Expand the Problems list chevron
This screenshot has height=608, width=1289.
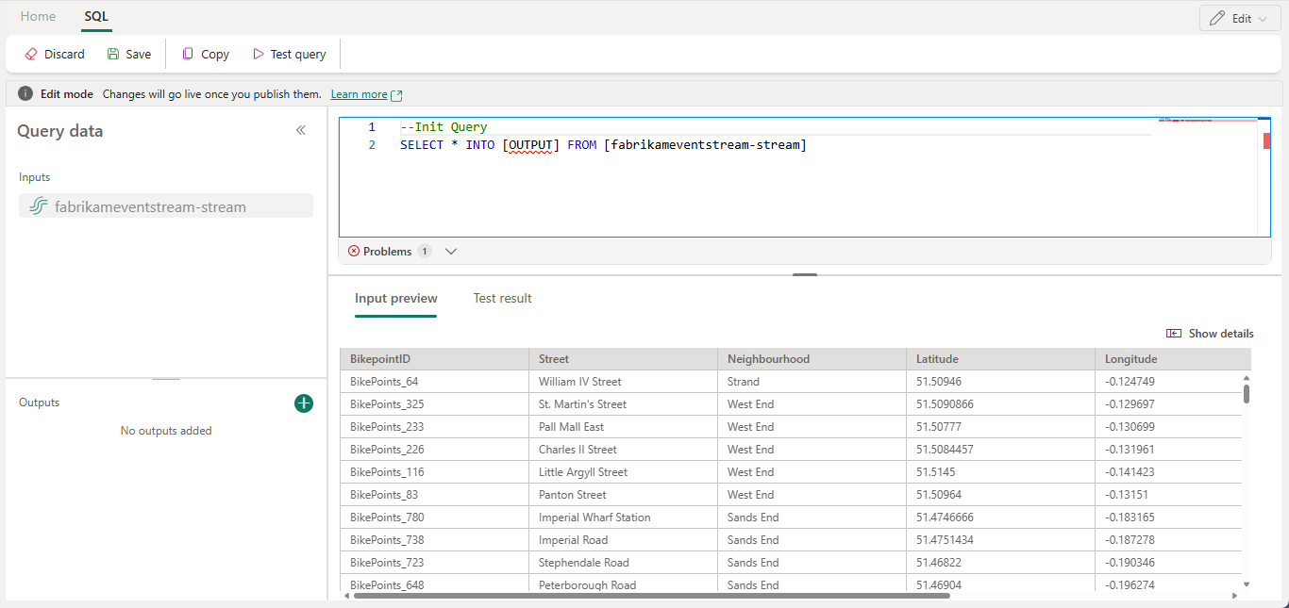point(451,252)
